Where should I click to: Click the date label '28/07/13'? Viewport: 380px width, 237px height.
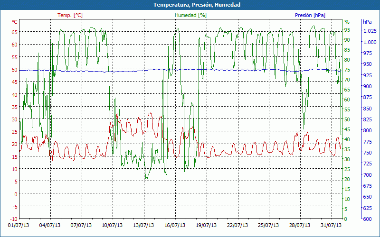pos(300,226)
